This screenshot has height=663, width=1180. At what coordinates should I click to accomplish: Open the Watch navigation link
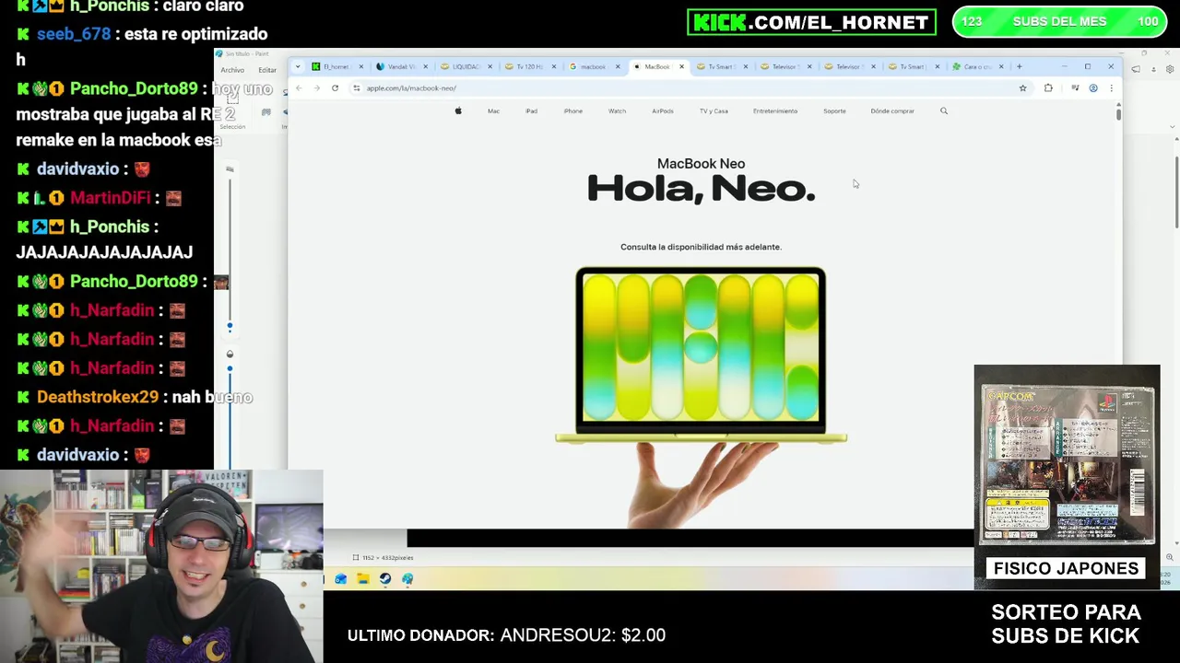(617, 110)
